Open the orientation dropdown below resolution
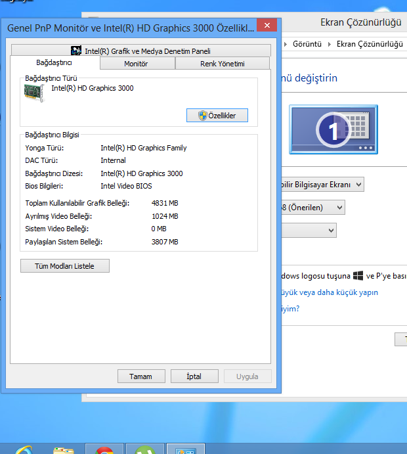 (309, 230)
